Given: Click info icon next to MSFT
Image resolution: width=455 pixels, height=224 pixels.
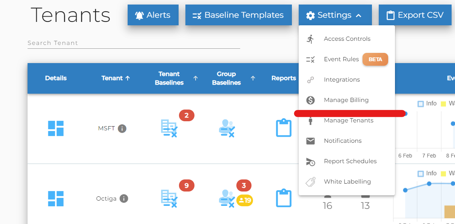Looking at the screenshot, I should (122, 128).
